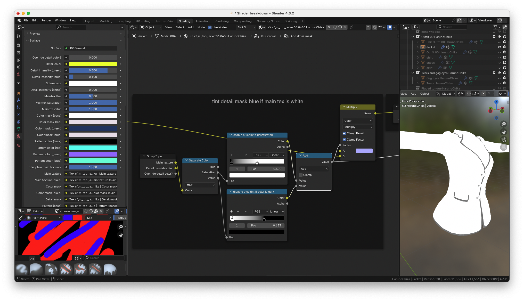Click the Main texture image field
This screenshot has height=301, width=524.
[93, 174]
